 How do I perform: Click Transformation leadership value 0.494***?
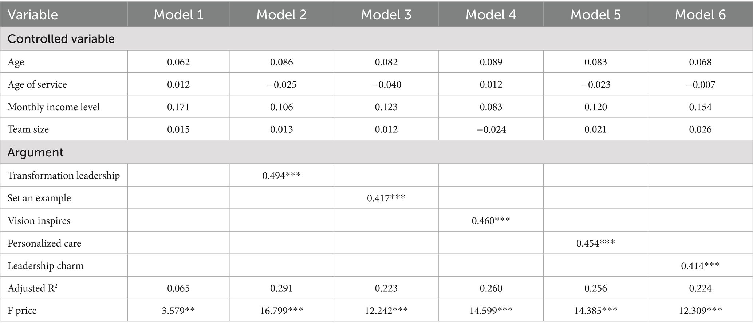[x=281, y=176]
